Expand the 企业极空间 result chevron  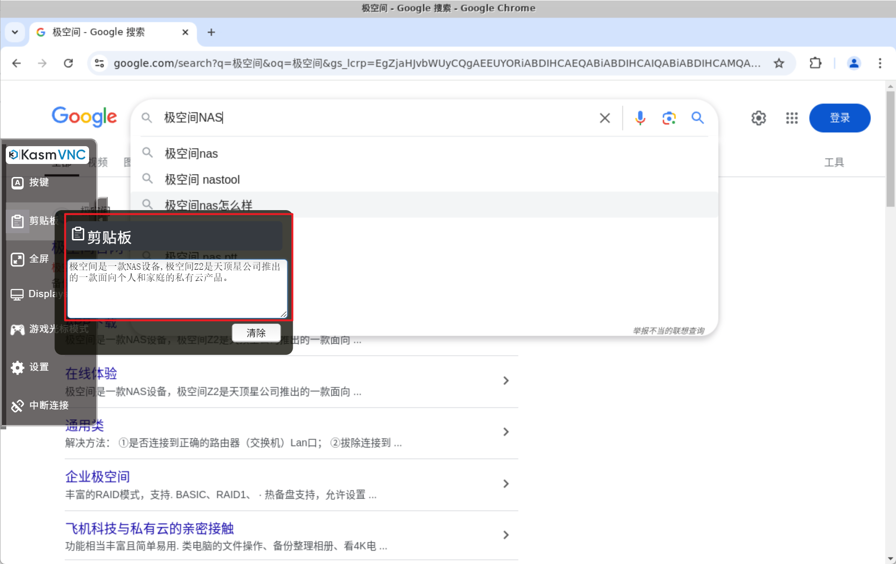(x=506, y=484)
